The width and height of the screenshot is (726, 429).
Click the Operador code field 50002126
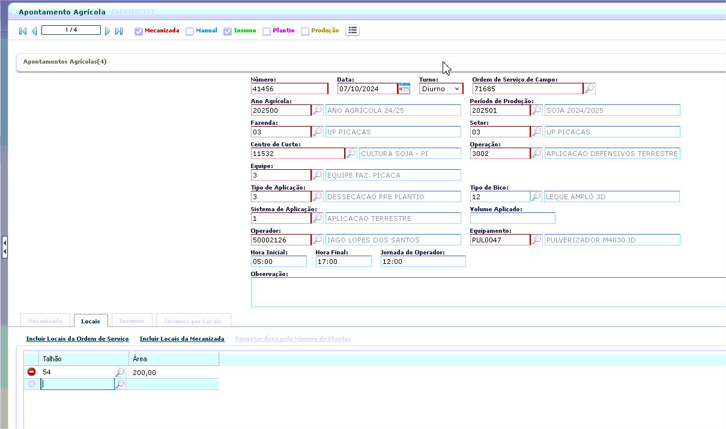coord(281,239)
